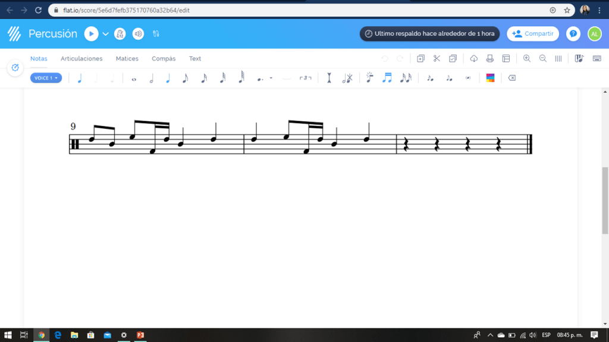Click the delete backspace icon in toolbar
The width and height of the screenshot is (609, 342).
(512, 78)
